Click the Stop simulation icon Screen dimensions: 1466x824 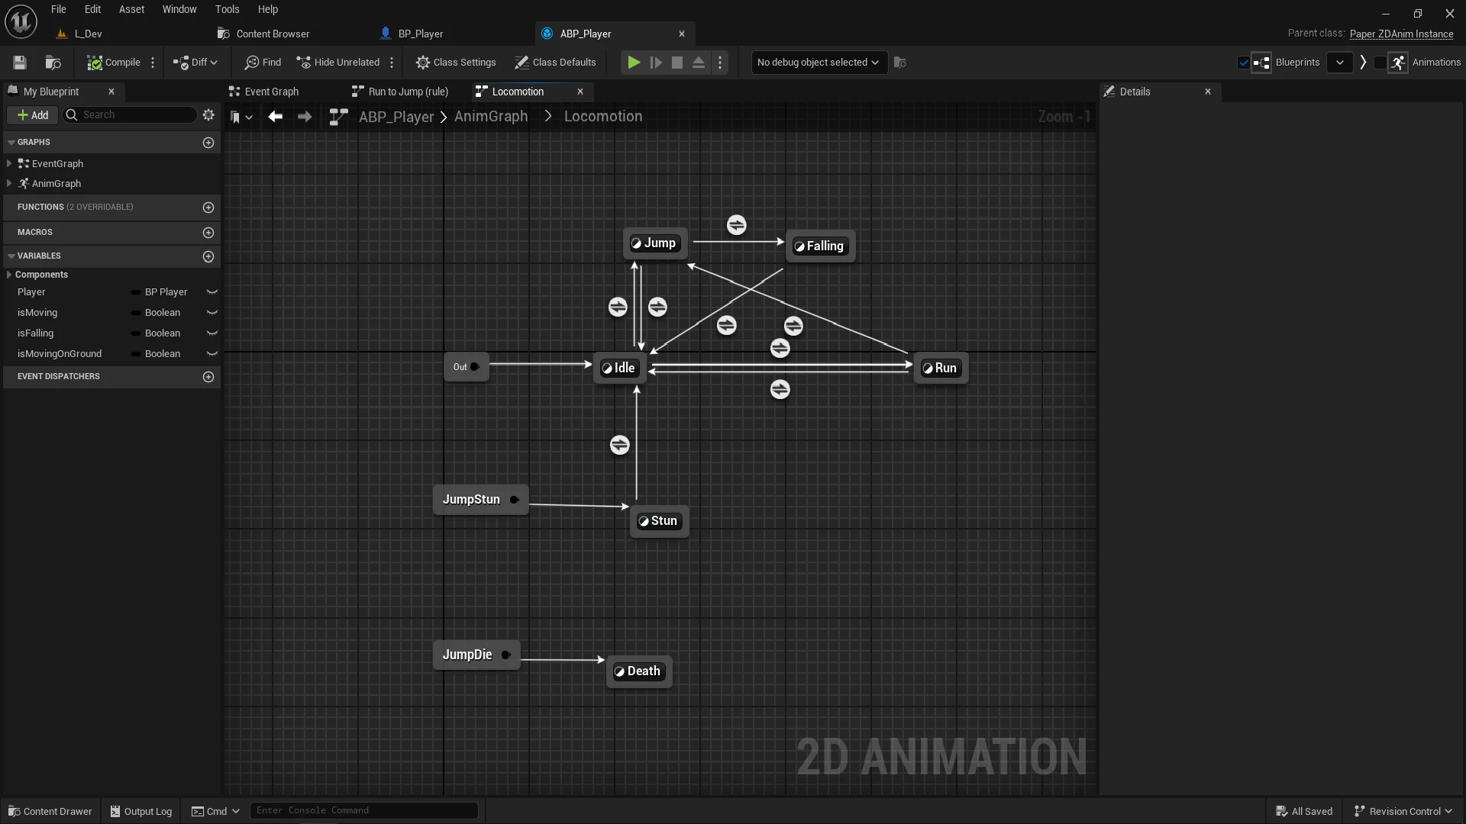click(676, 63)
